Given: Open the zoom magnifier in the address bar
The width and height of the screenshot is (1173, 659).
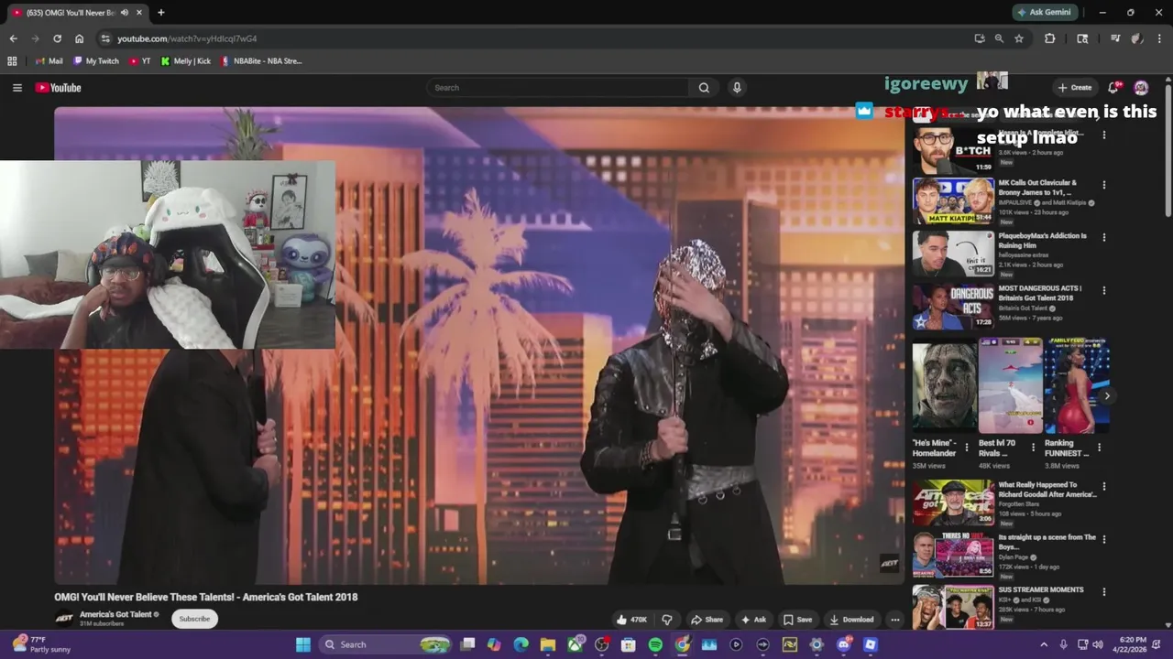Looking at the screenshot, I should [x=999, y=38].
